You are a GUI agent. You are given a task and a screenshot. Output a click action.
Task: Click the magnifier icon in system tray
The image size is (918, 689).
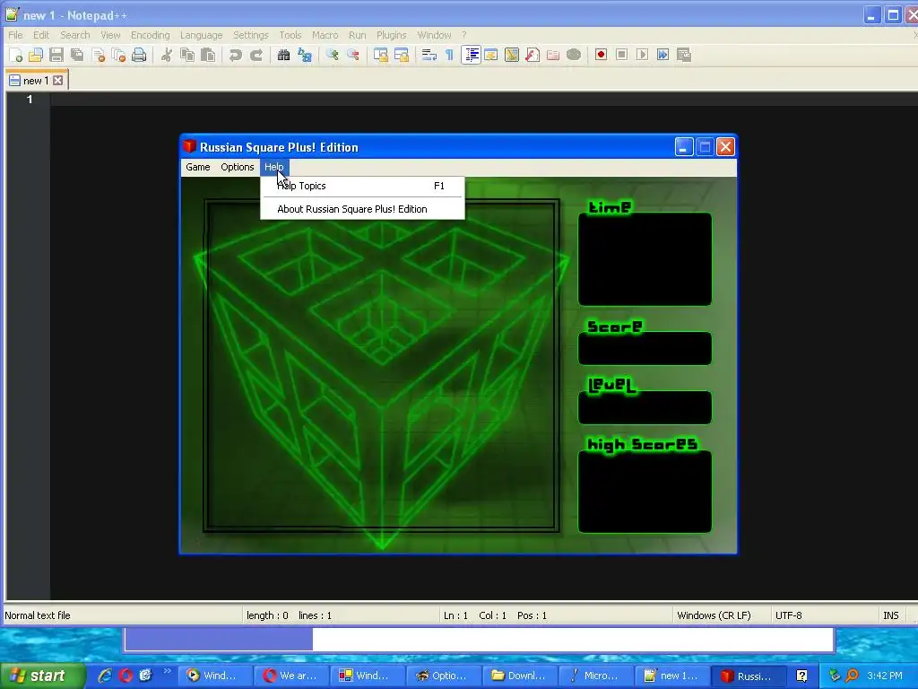(852, 676)
